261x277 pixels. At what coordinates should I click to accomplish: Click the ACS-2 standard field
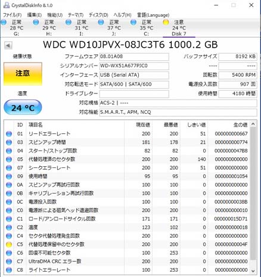178,103
